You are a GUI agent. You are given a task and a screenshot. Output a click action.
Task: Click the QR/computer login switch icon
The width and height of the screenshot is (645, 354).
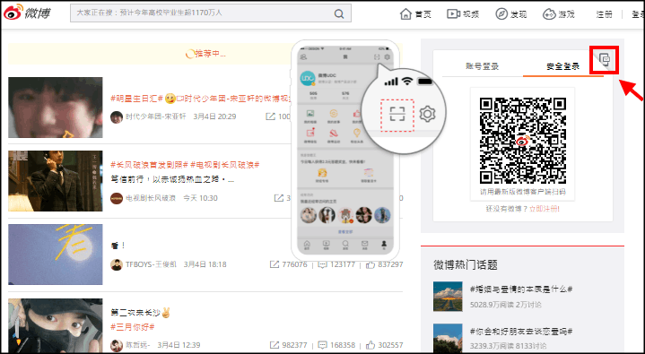pos(605,60)
